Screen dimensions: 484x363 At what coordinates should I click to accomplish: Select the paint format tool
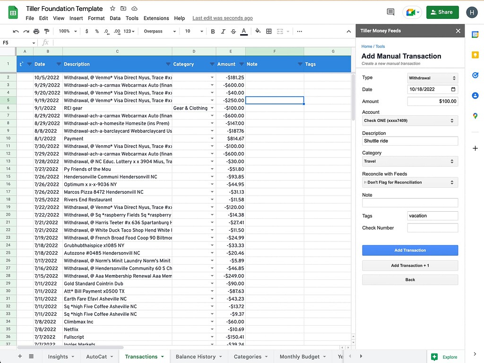coord(47,31)
